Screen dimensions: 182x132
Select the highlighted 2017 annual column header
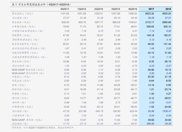151,9
